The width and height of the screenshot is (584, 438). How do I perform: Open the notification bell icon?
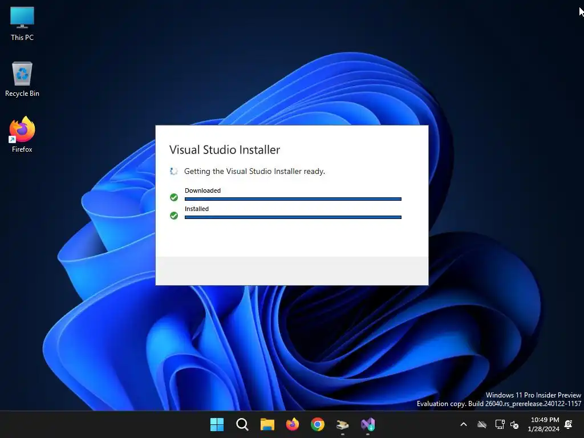[x=569, y=424]
